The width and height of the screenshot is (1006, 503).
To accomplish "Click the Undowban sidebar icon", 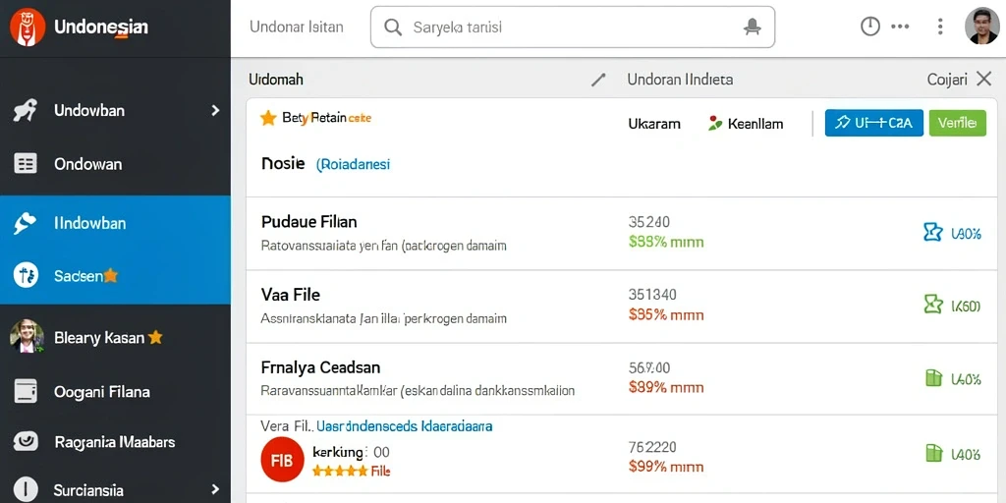I will point(26,110).
